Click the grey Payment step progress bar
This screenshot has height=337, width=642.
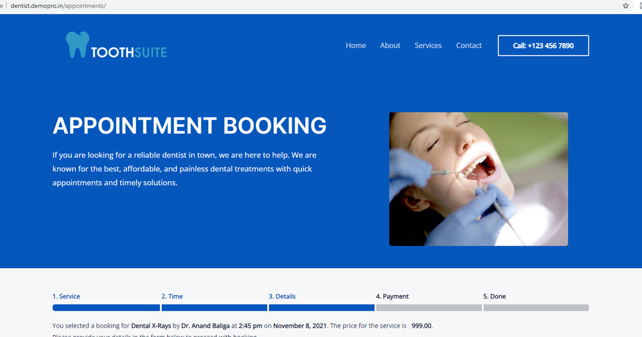429,308
